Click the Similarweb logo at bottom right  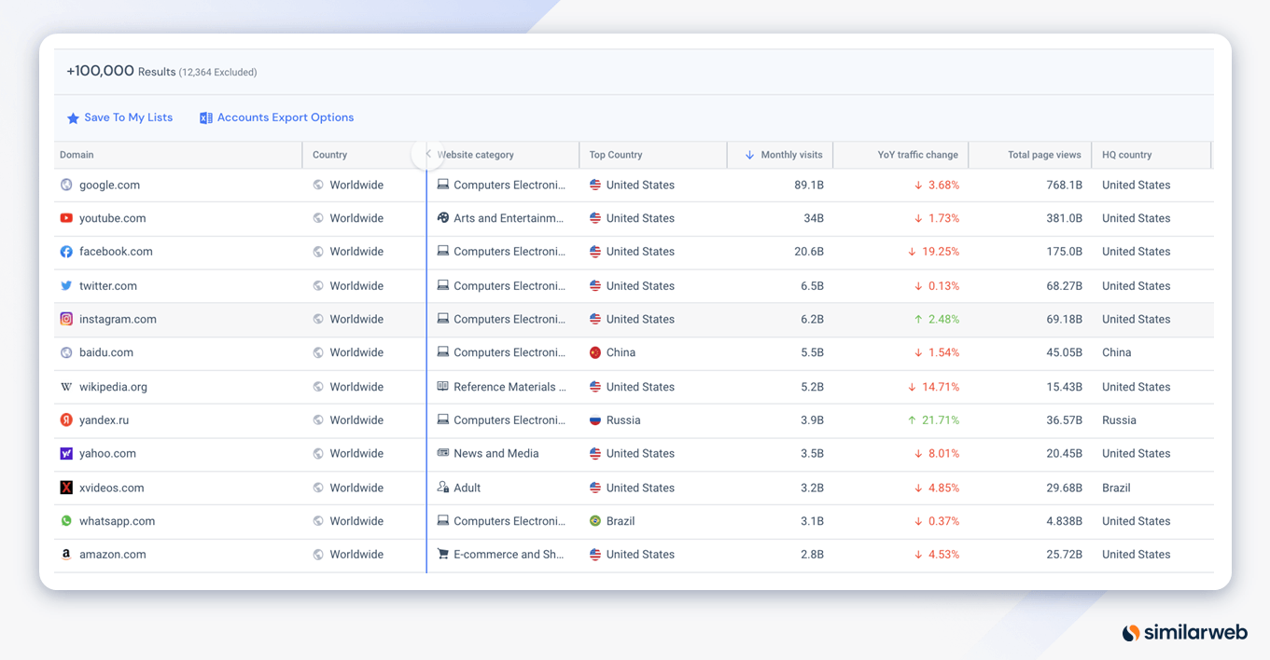click(1185, 631)
